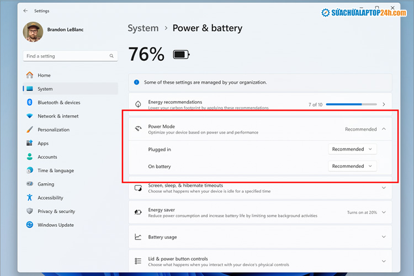Click the Personalization paintbrush icon
This screenshot has width=414, height=276.
tap(30, 130)
